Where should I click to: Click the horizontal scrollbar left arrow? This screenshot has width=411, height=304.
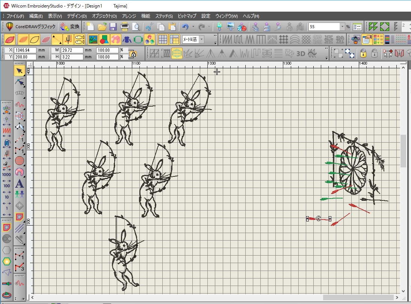(32, 298)
